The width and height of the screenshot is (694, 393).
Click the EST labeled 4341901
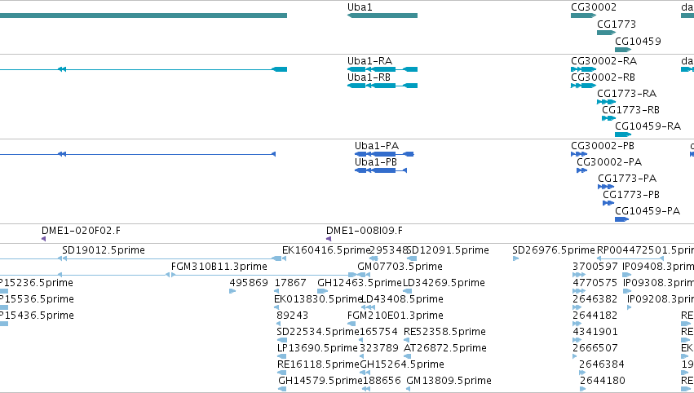point(595,333)
